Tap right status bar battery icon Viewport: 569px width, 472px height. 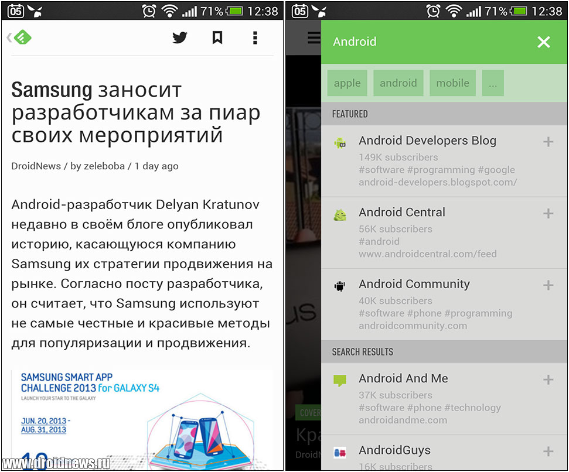(x=519, y=11)
